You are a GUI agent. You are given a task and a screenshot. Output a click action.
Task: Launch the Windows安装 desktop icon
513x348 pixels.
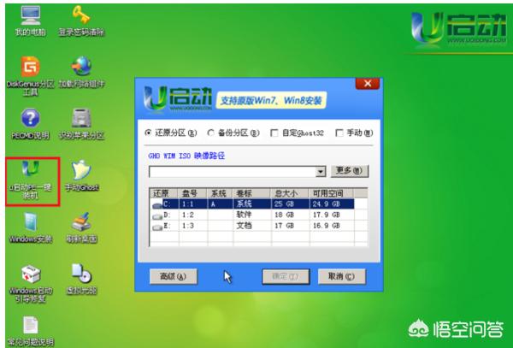[29, 223]
